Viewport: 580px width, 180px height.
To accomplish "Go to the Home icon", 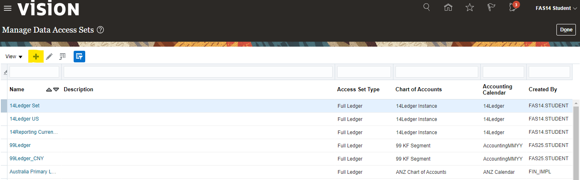I will tap(448, 7).
